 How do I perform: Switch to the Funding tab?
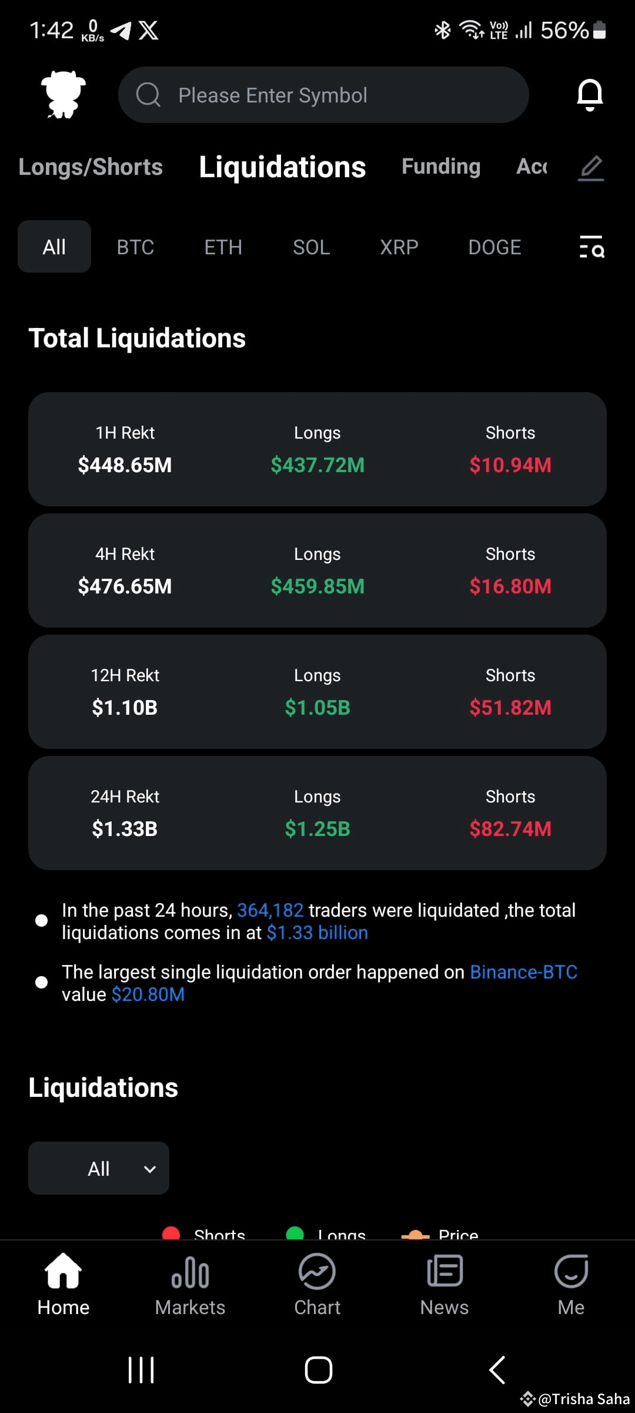(440, 166)
